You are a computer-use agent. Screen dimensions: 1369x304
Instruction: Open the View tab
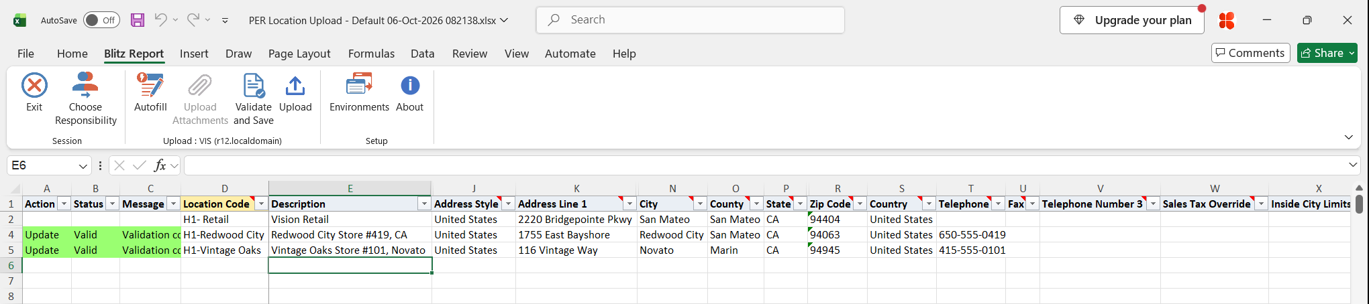pos(517,54)
